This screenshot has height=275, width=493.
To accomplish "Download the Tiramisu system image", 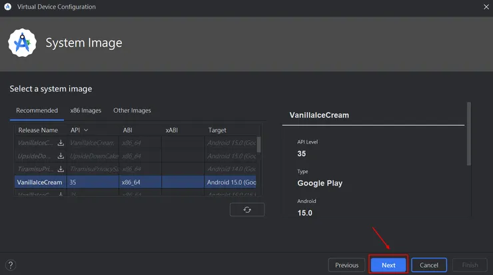I will 61,169.
